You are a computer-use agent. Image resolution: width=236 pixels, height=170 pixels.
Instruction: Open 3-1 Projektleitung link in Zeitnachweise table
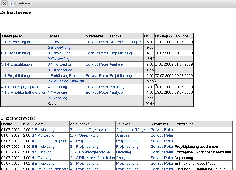click(15, 53)
